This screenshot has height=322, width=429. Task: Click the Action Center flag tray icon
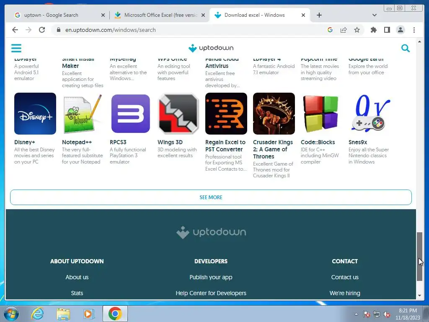pyautogui.click(x=366, y=314)
